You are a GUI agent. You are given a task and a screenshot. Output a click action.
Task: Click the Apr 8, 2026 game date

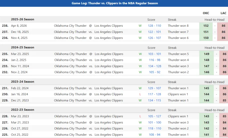(19, 26)
